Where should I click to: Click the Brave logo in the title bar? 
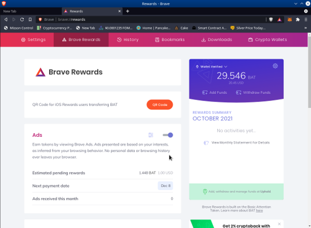point(4,4)
